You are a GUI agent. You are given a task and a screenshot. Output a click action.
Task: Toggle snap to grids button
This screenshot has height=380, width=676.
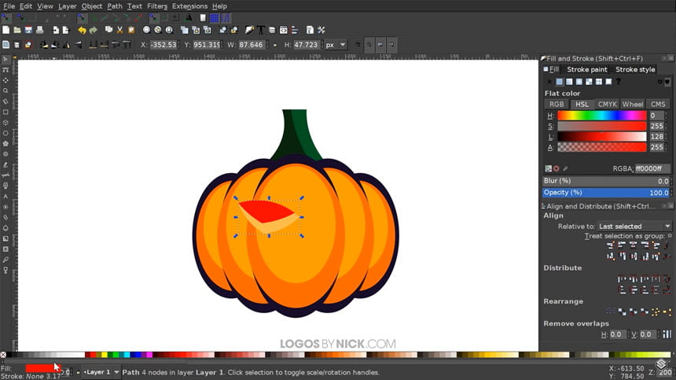[x=215, y=18]
